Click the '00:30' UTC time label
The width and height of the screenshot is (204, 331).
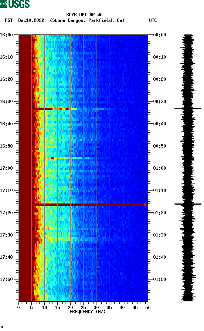(160, 102)
